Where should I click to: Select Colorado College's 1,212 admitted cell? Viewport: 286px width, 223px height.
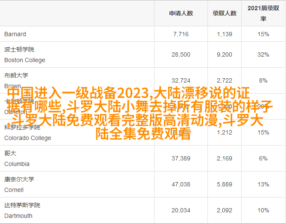[x=225, y=132]
